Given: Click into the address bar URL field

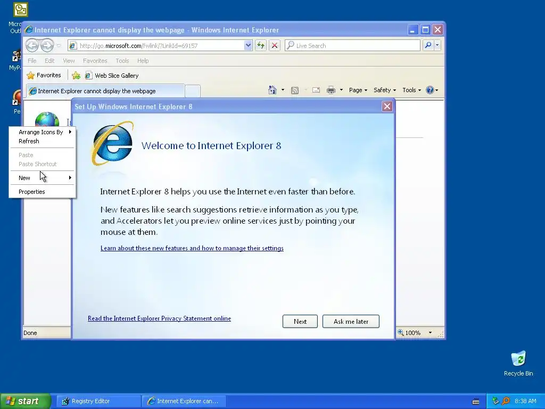Looking at the screenshot, I should tap(161, 46).
